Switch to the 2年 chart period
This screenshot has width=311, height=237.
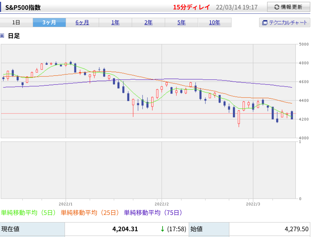[148, 22]
